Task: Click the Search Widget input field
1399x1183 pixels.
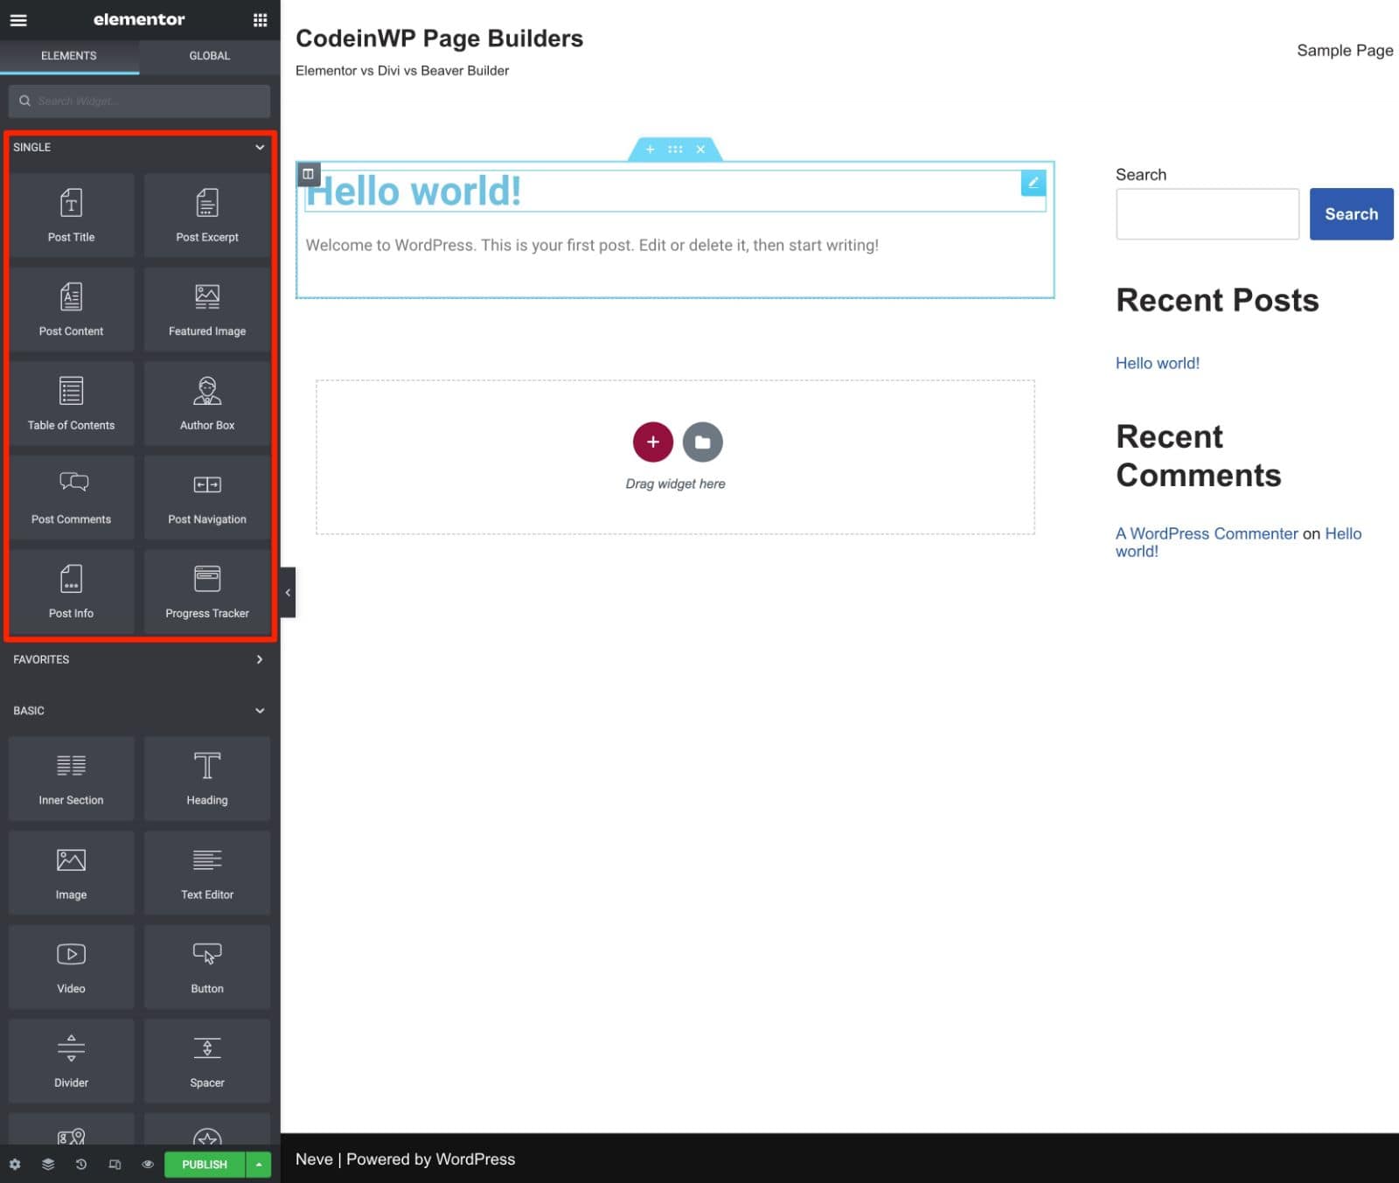Action: pyautogui.click(x=140, y=101)
